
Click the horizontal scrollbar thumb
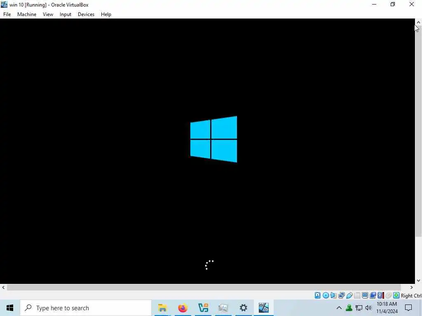204,287
